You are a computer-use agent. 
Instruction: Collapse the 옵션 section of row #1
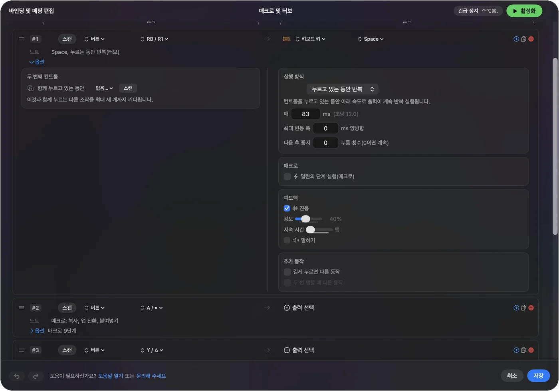[x=37, y=62]
